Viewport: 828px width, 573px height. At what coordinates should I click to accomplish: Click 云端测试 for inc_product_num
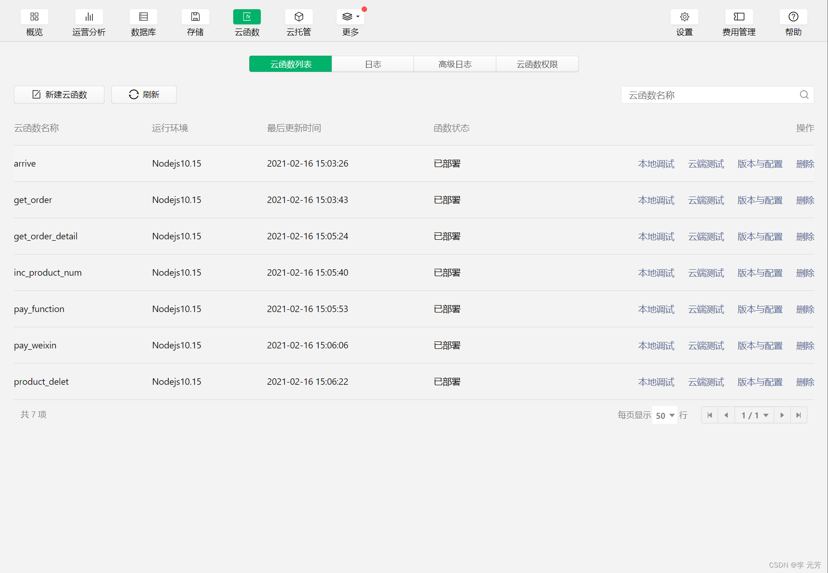click(x=706, y=273)
